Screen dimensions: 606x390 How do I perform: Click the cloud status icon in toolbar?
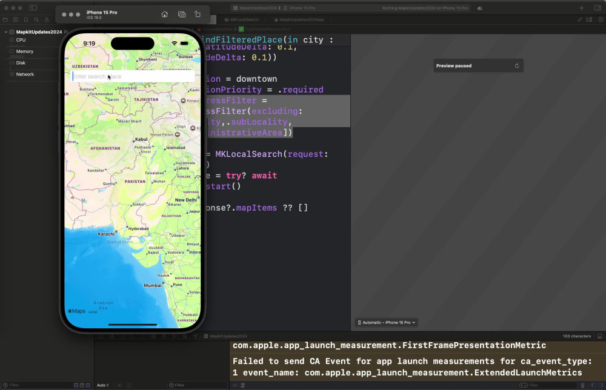click(x=480, y=8)
